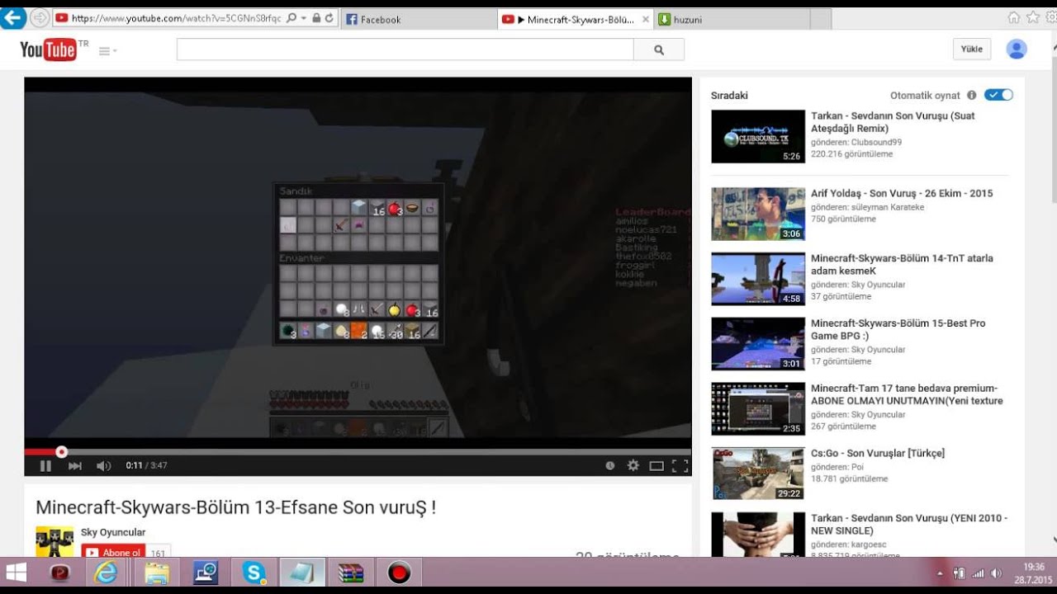
Task: Open Tarkan YENI 2010 NEW SINGLE link
Action: 908,524
